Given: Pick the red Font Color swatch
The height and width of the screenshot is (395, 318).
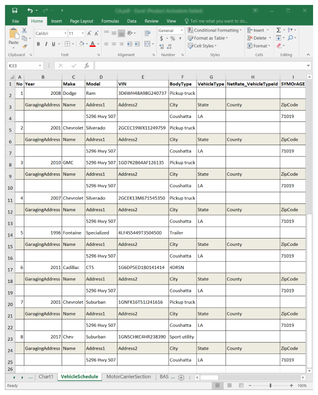Looking at the screenshot, I should pos(93,44).
